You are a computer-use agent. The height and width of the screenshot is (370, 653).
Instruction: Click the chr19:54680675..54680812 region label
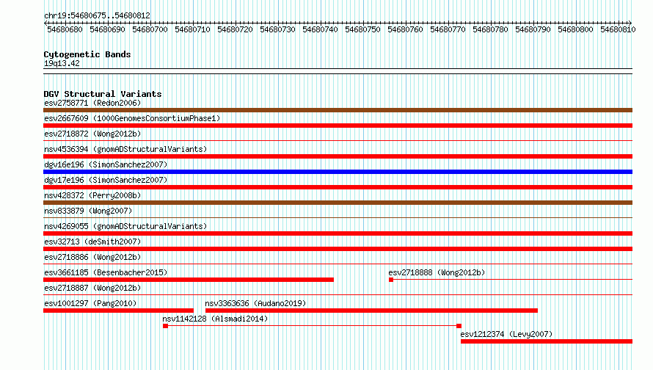pos(97,15)
